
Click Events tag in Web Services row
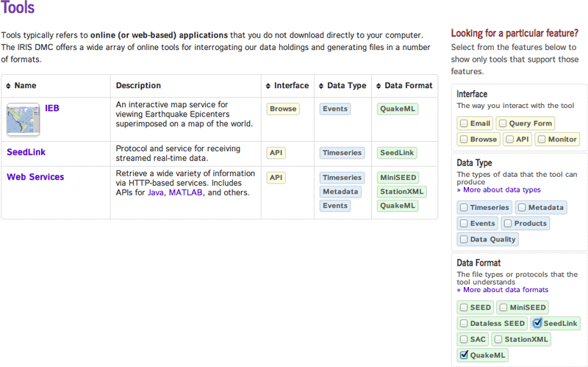(335, 206)
